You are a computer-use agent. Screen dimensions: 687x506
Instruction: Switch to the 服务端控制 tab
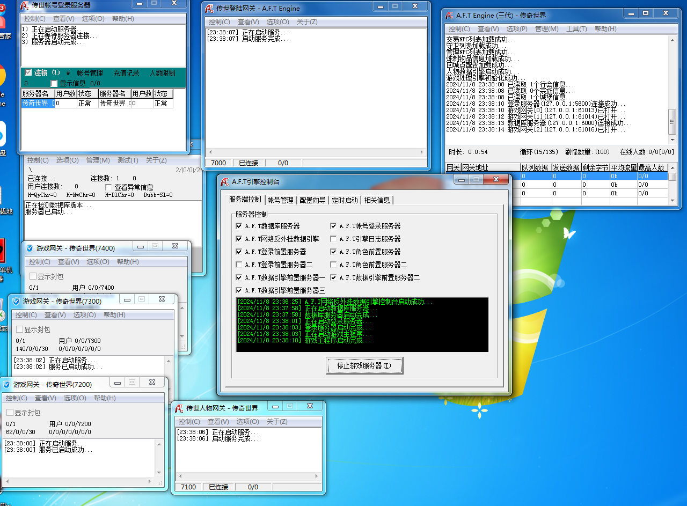click(x=245, y=199)
